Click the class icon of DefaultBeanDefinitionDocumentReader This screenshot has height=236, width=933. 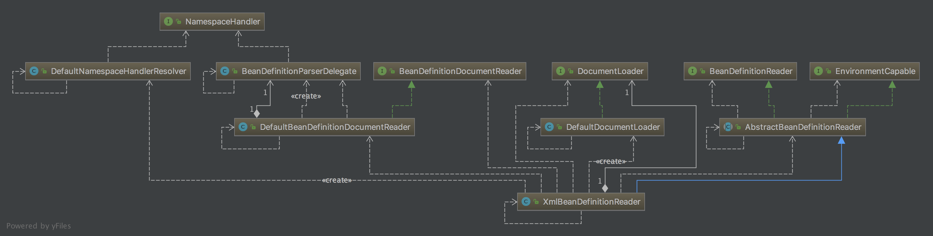pos(243,127)
